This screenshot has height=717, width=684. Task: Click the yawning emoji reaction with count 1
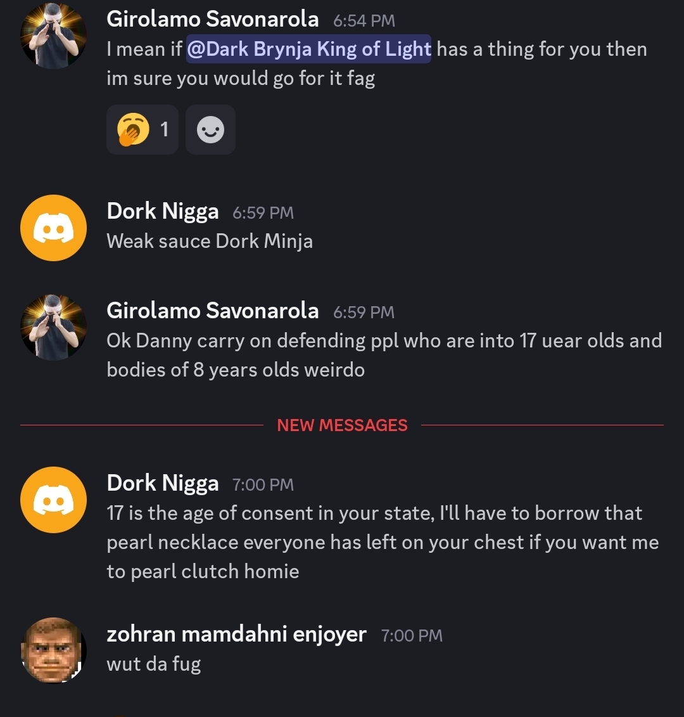coord(142,129)
